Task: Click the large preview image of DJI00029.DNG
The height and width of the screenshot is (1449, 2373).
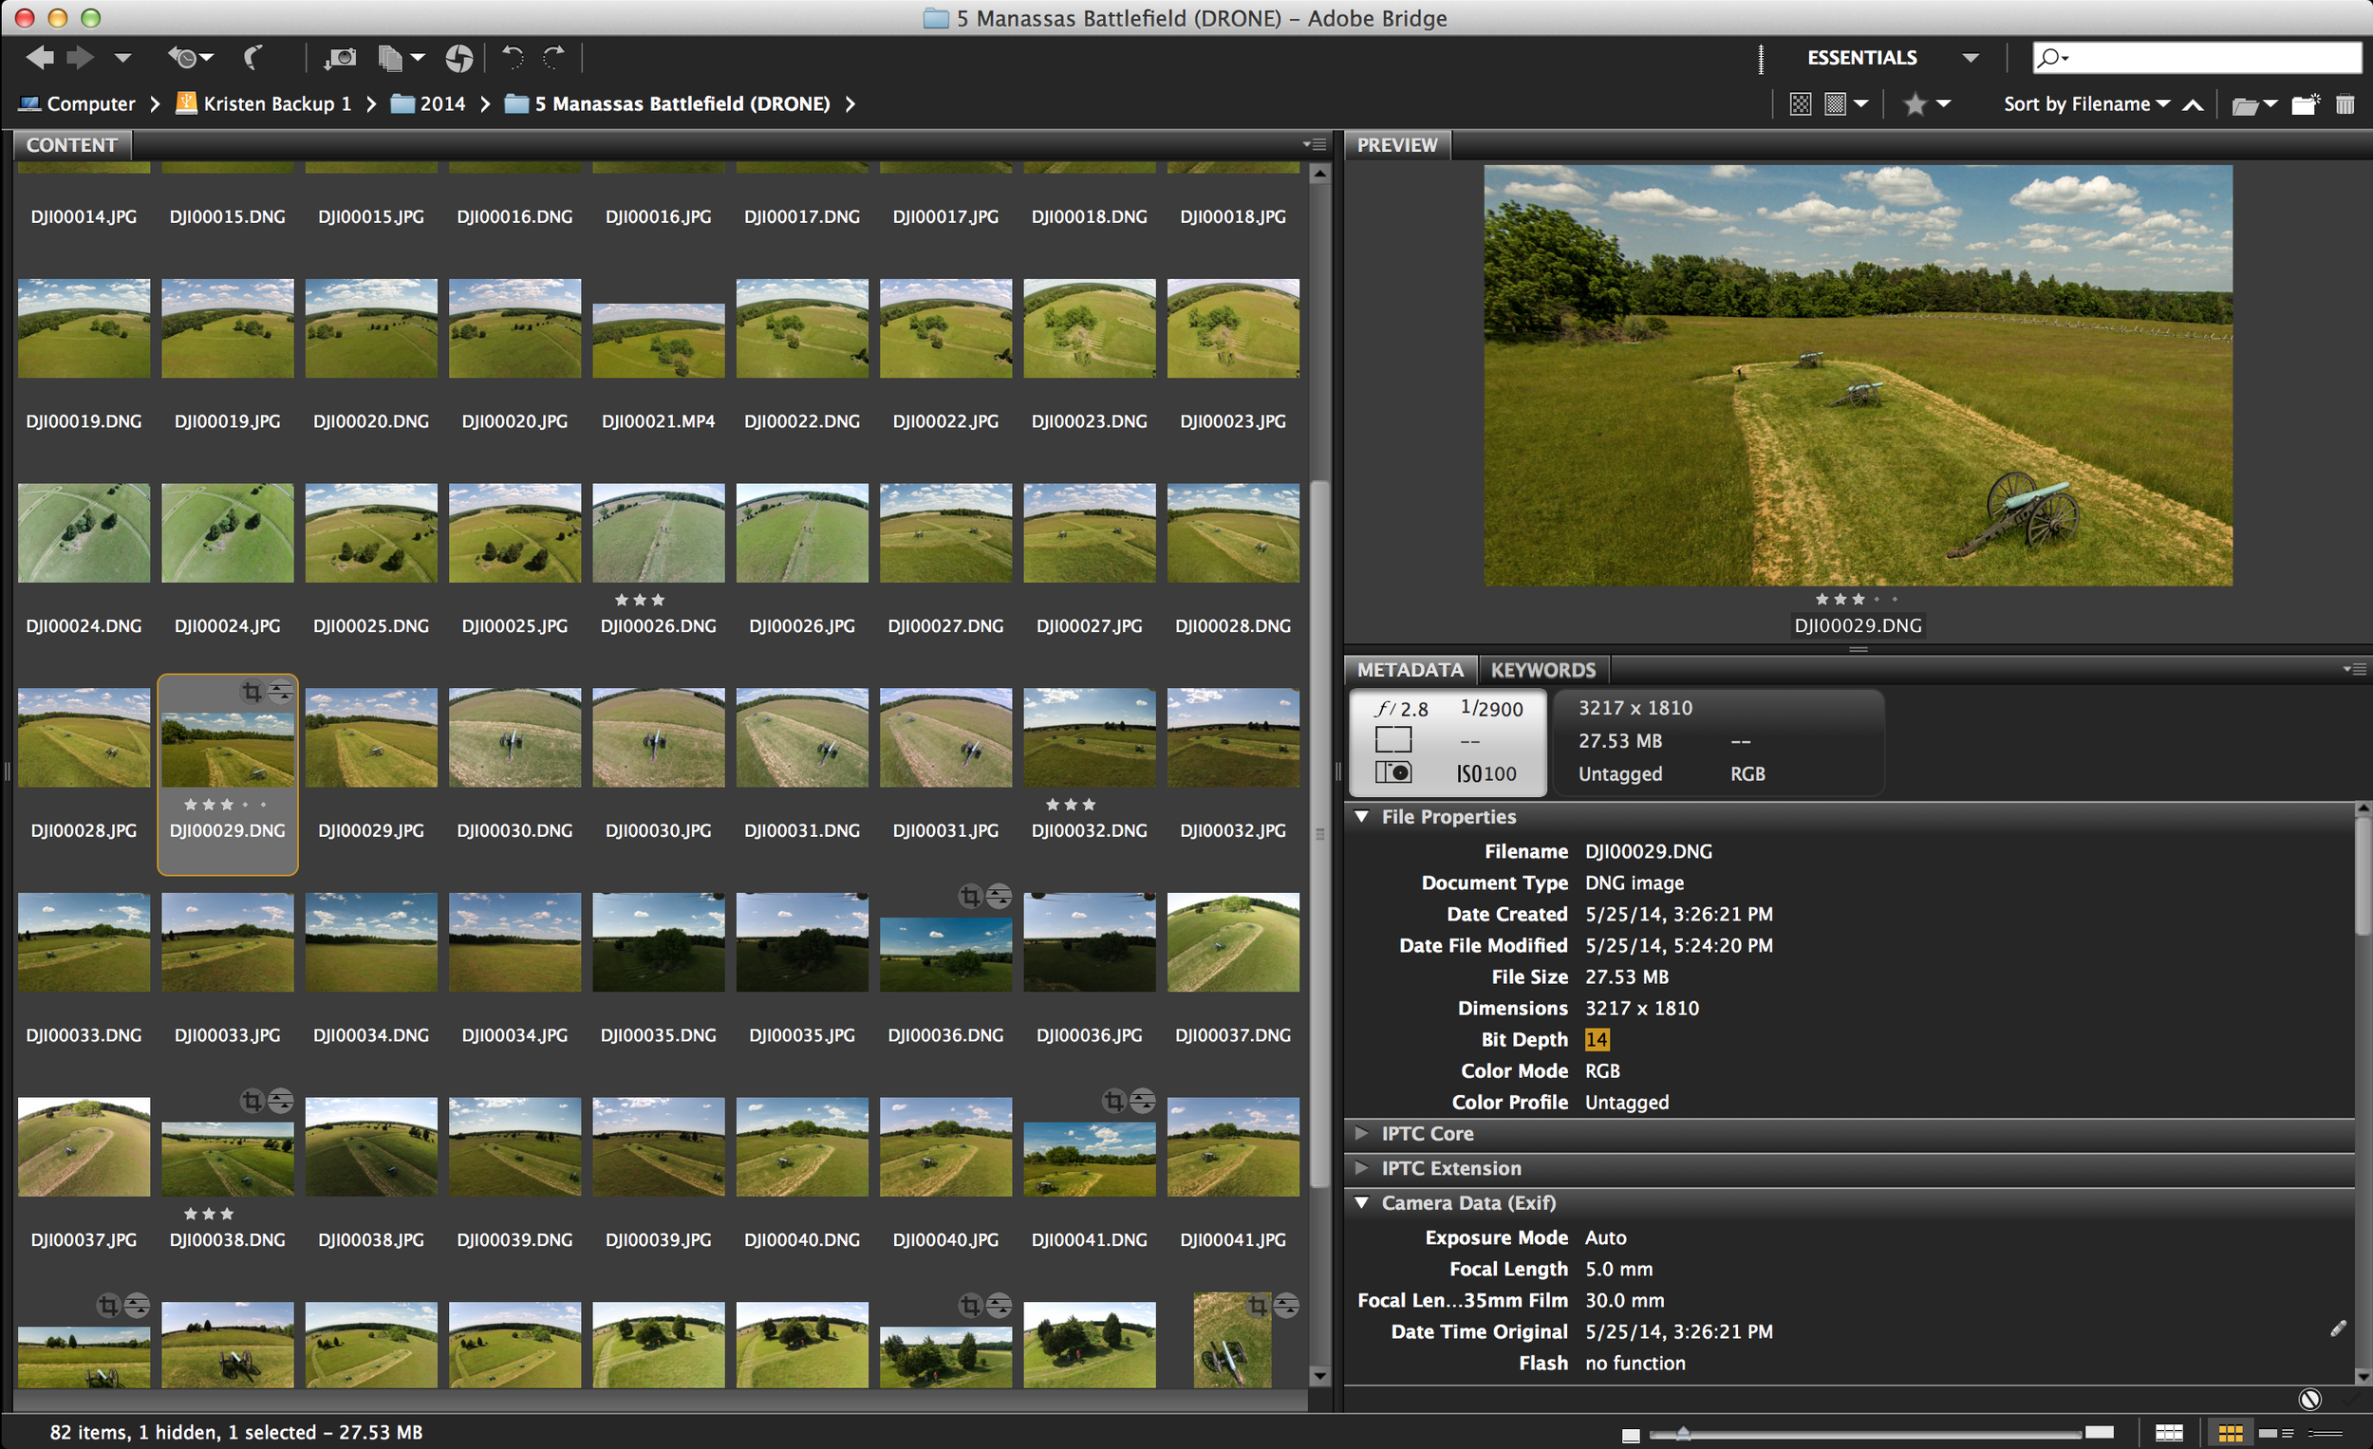Action: click(1858, 375)
